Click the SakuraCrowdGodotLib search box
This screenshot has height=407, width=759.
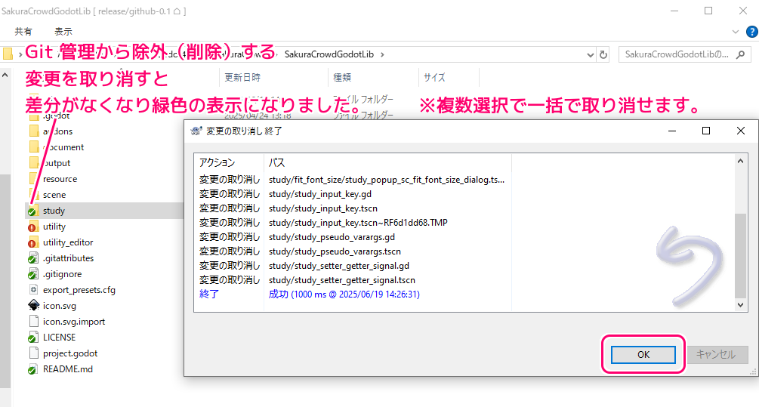(677, 54)
